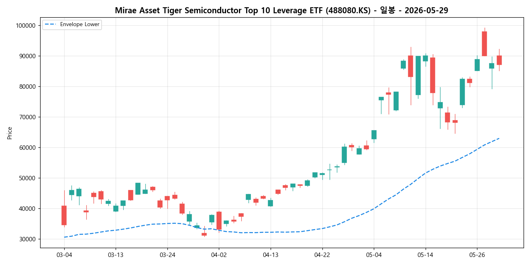This screenshot has width=530, height=265.
Task: Click the 05-04 x-axis date label
Action: pyautogui.click(x=374, y=255)
